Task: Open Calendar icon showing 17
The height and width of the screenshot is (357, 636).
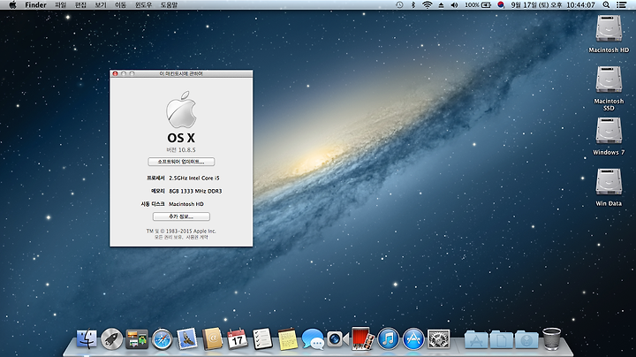Action: (x=238, y=338)
